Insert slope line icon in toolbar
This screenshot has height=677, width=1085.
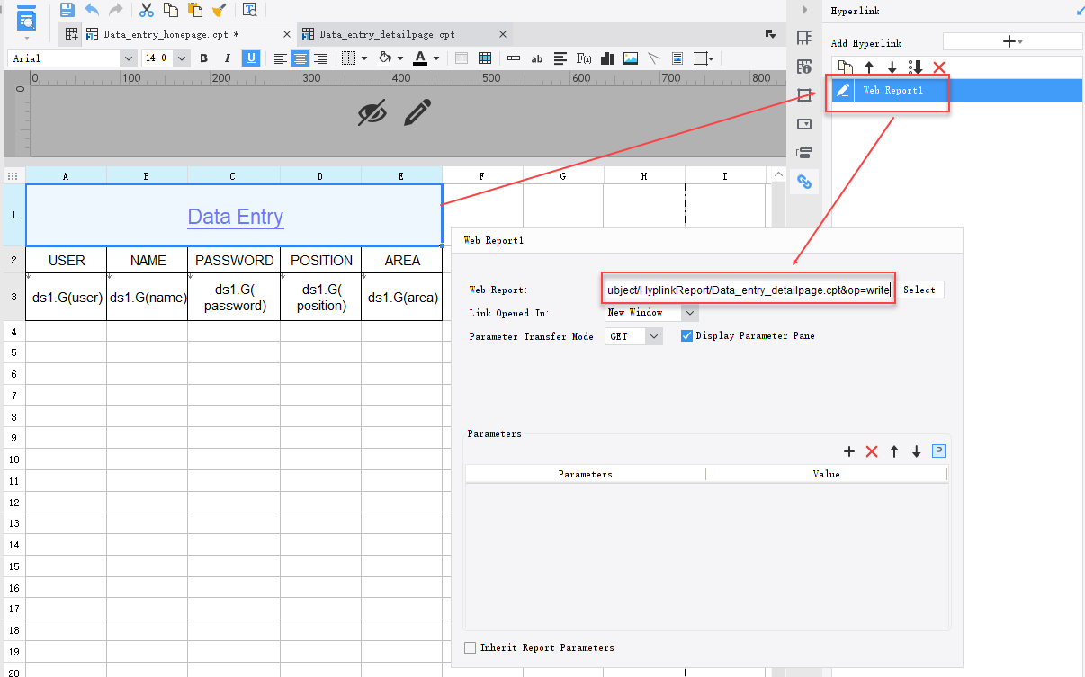(x=654, y=58)
